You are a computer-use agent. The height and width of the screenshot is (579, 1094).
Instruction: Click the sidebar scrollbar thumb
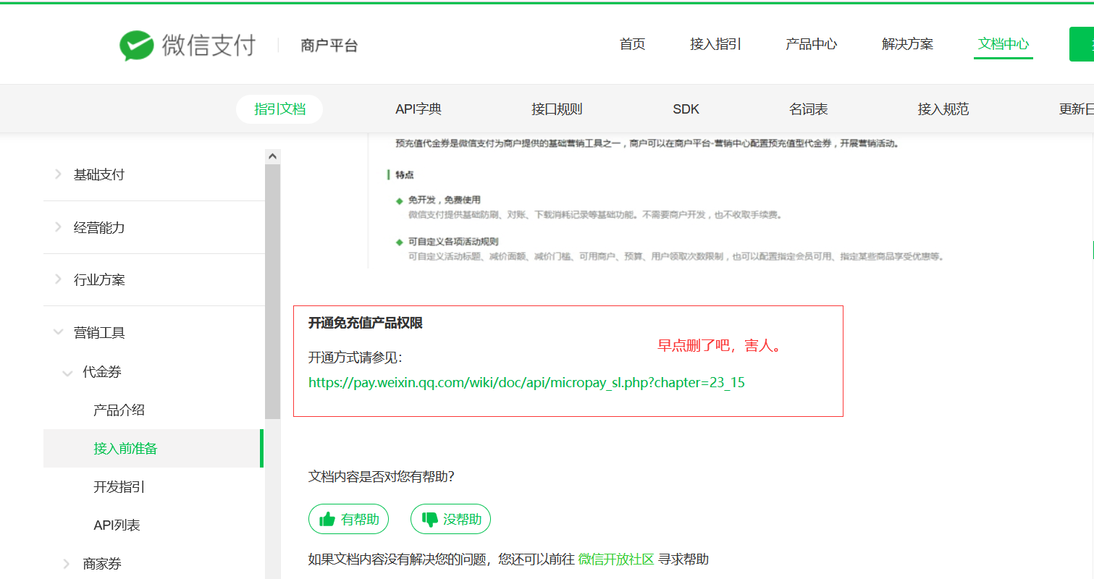[272, 292]
